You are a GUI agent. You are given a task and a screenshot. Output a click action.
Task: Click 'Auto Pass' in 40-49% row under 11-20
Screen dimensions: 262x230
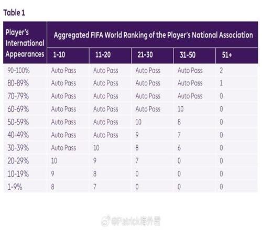point(106,135)
